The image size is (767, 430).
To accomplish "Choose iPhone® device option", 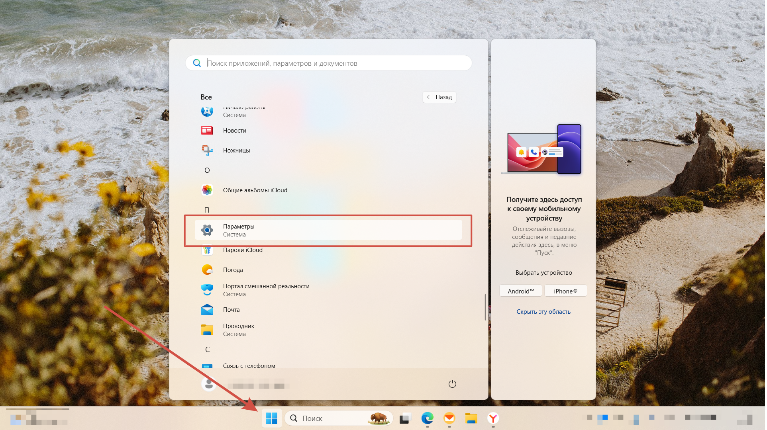I will pyautogui.click(x=565, y=291).
